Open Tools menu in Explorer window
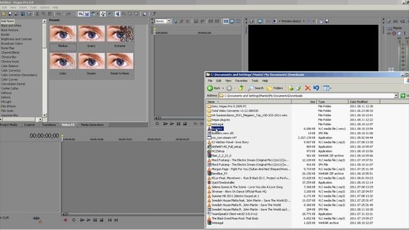409x230 pixels. (255, 81)
